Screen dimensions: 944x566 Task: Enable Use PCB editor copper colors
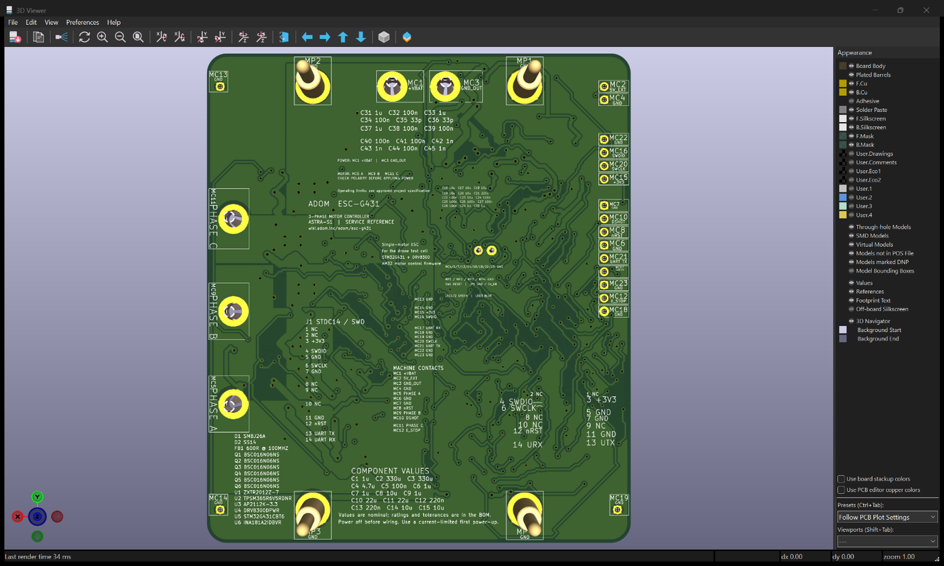pos(841,490)
